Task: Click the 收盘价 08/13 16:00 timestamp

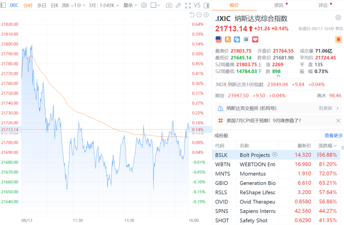Action: point(321,29)
